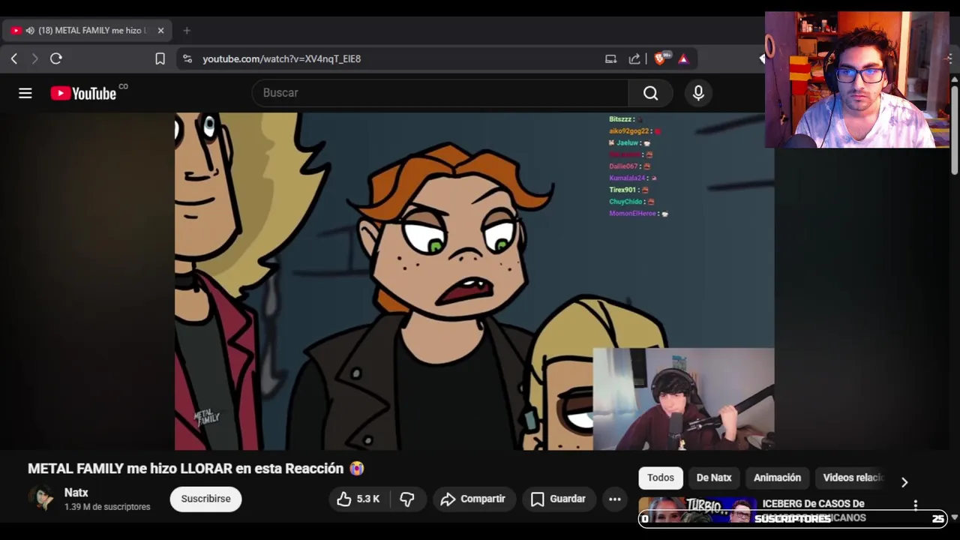Open the ICEBERG De CASOS video title

click(x=814, y=509)
